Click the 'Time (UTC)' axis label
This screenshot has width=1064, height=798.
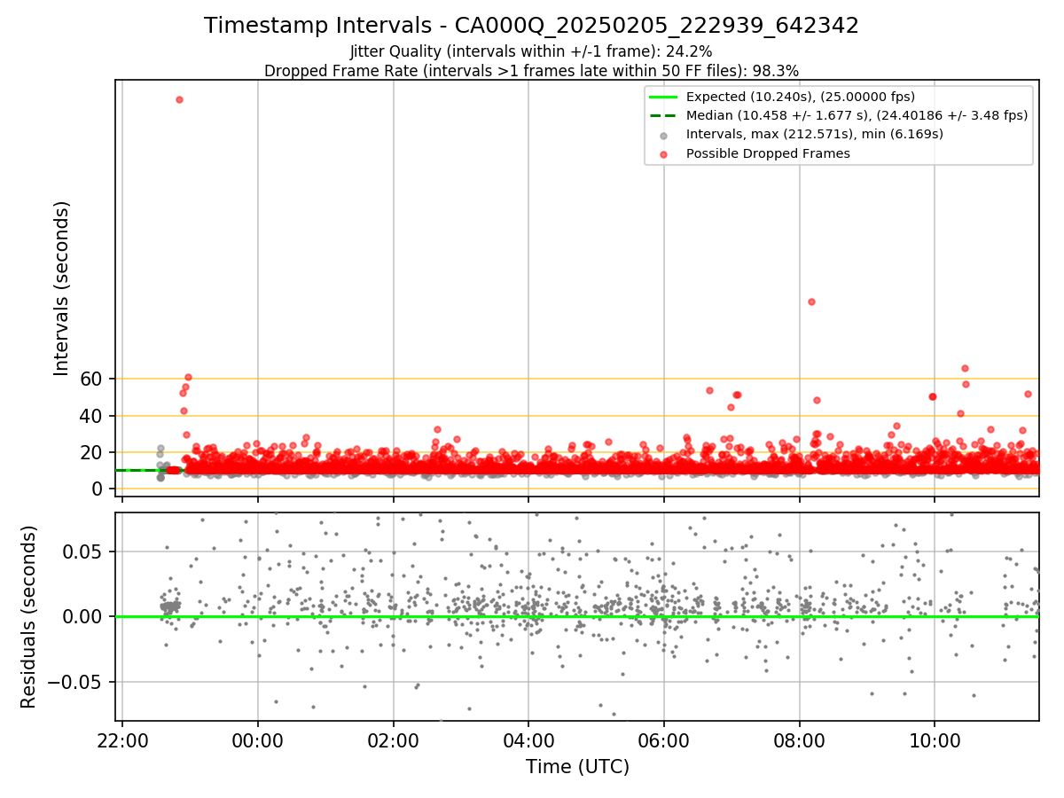click(x=577, y=767)
